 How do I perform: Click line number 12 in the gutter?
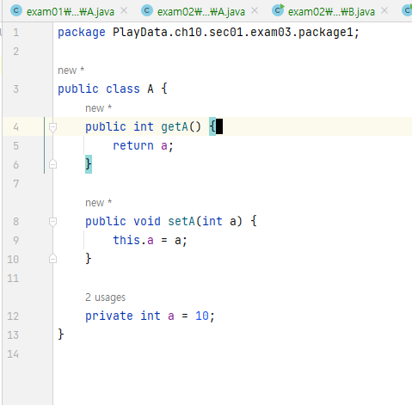(x=13, y=316)
